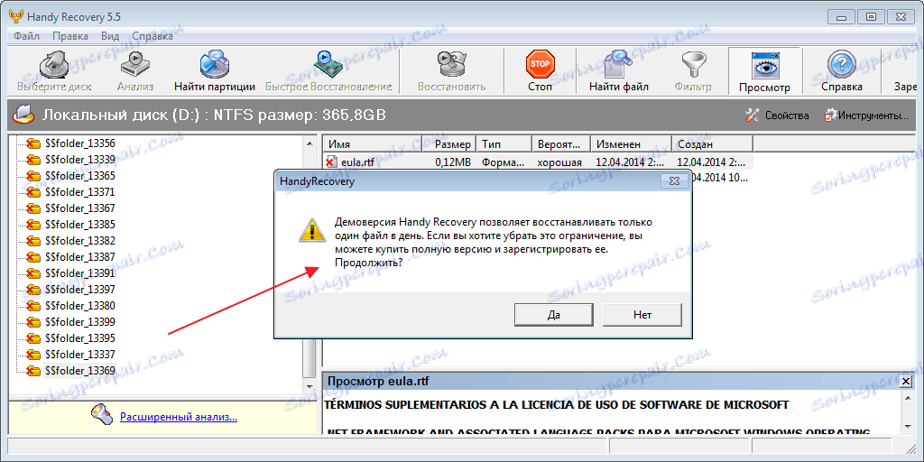Viewport: 924px width, 462px height.
Task: Sort file list by Тип column
Action: (504, 144)
